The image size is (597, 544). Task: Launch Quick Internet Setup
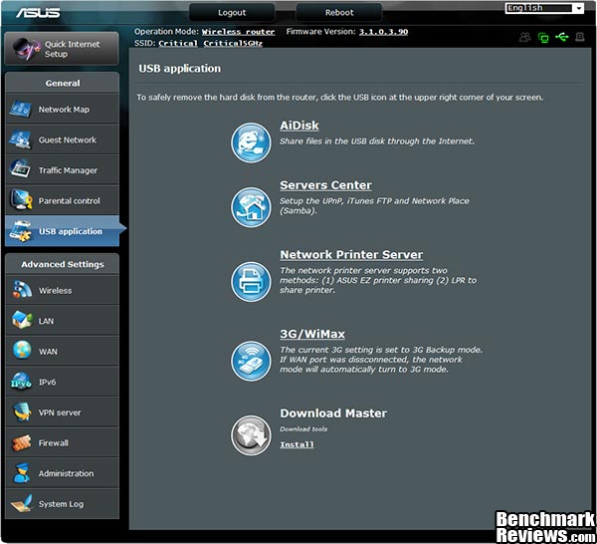pos(62,49)
